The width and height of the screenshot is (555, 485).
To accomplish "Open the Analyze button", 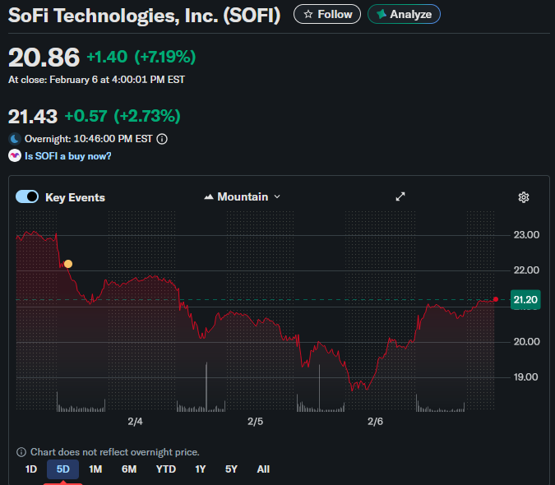I will (x=404, y=14).
